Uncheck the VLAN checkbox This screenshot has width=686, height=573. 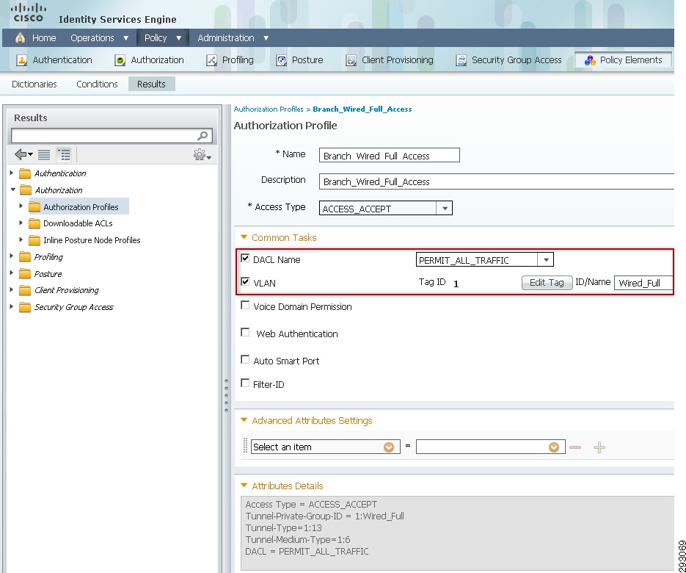pos(246,281)
